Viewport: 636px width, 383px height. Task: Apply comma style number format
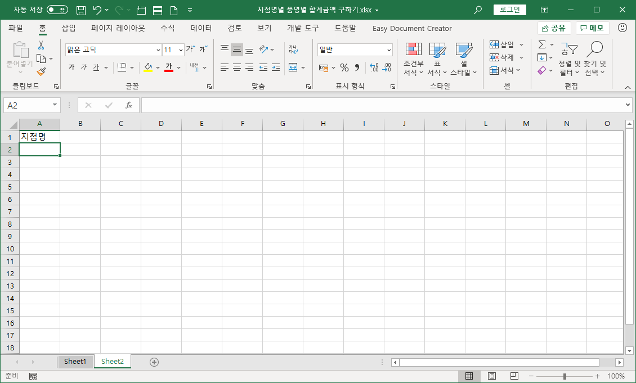[357, 67]
